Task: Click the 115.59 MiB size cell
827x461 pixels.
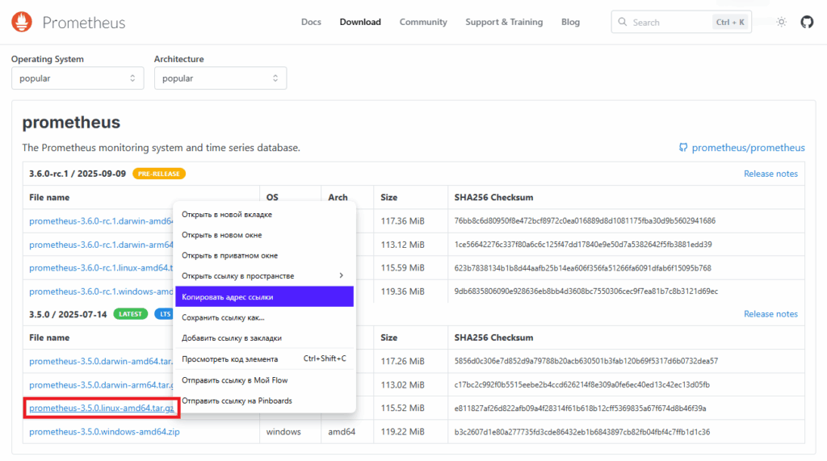Action: coord(402,268)
